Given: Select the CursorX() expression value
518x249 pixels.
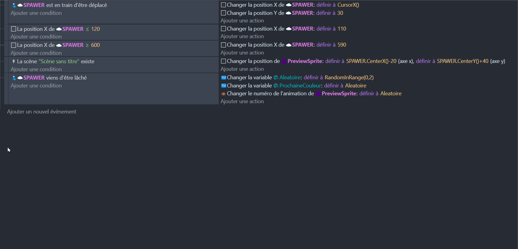Looking at the screenshot, I should [348, 5].
